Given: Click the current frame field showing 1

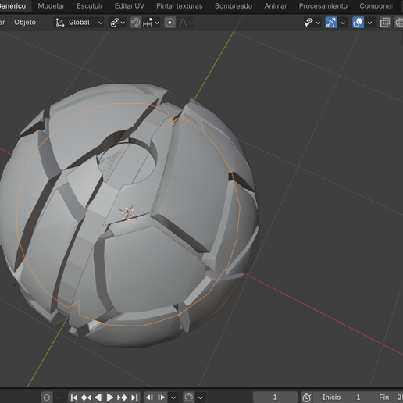Looking at the screenshot, I should coord(275,398).
